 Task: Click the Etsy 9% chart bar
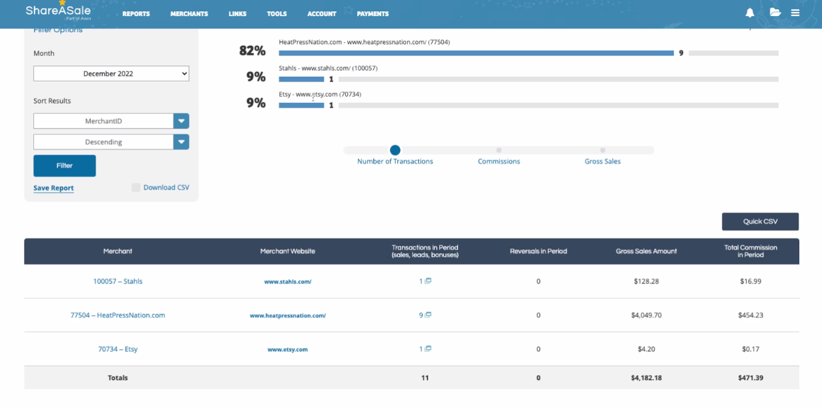pos(301,105)
